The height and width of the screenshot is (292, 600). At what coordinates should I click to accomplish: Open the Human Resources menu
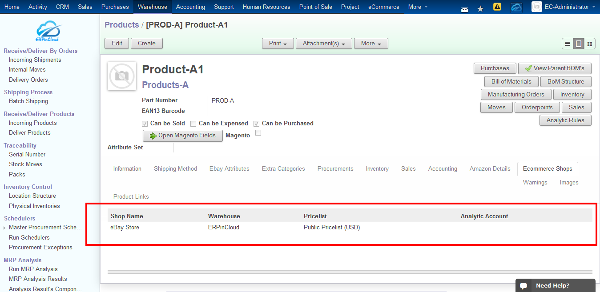pyautogui.click(x=266, y=7)
